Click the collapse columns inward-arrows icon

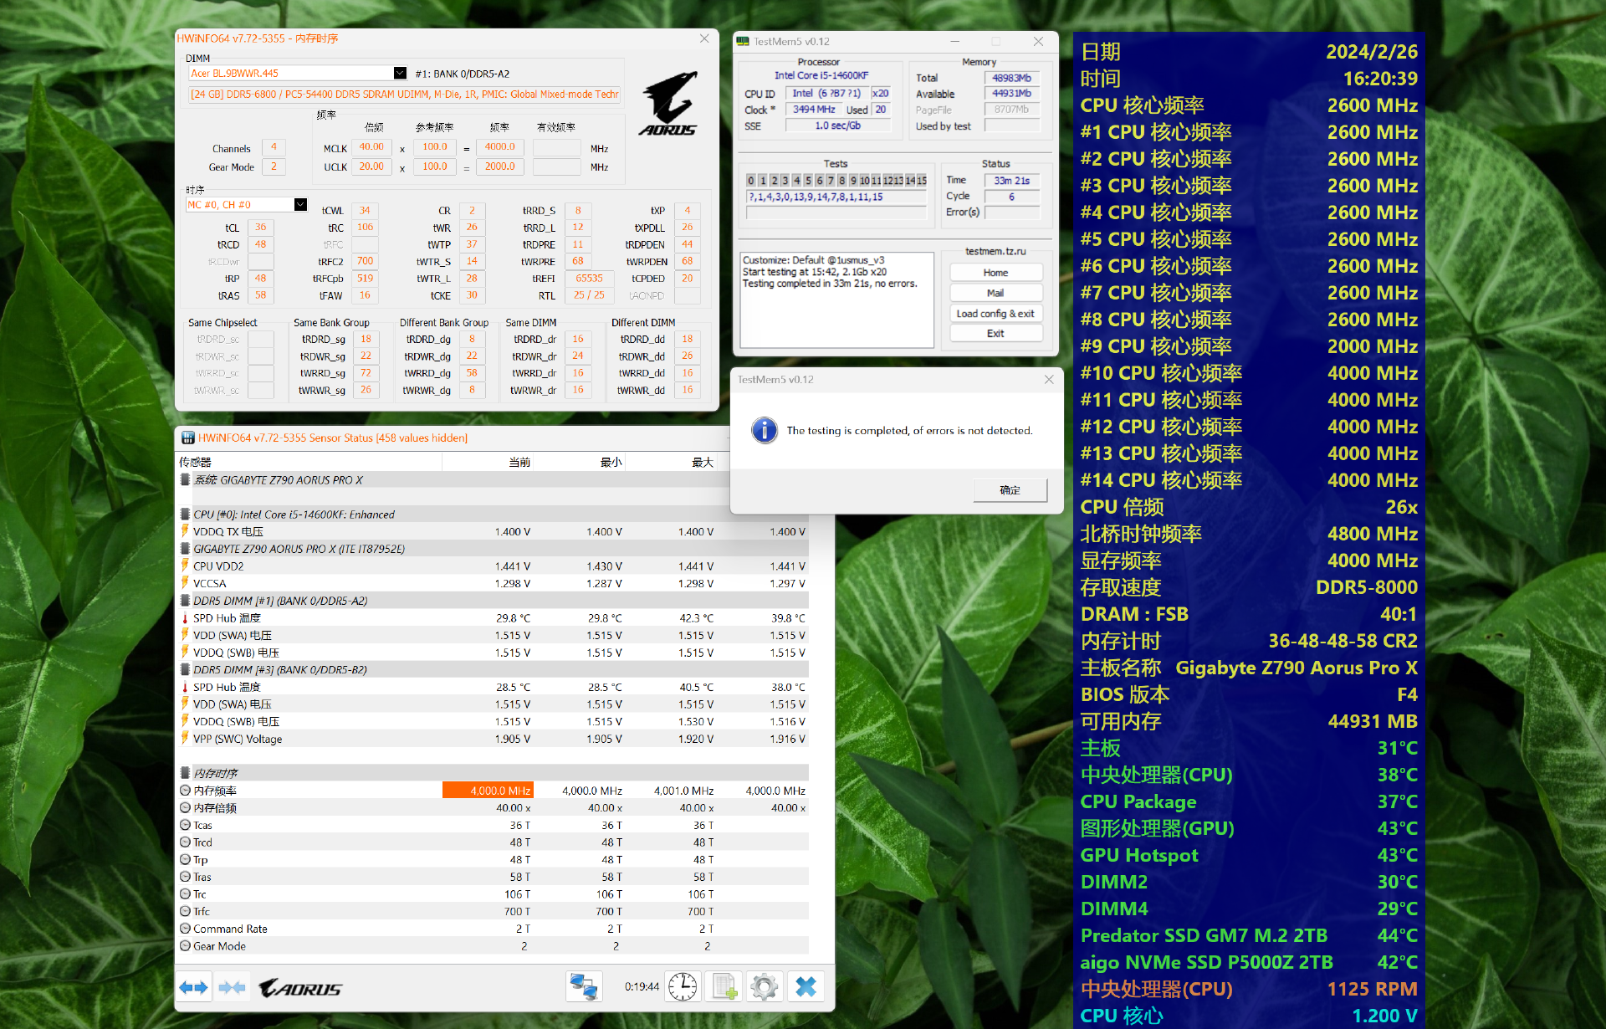click(x=232, y=988)
